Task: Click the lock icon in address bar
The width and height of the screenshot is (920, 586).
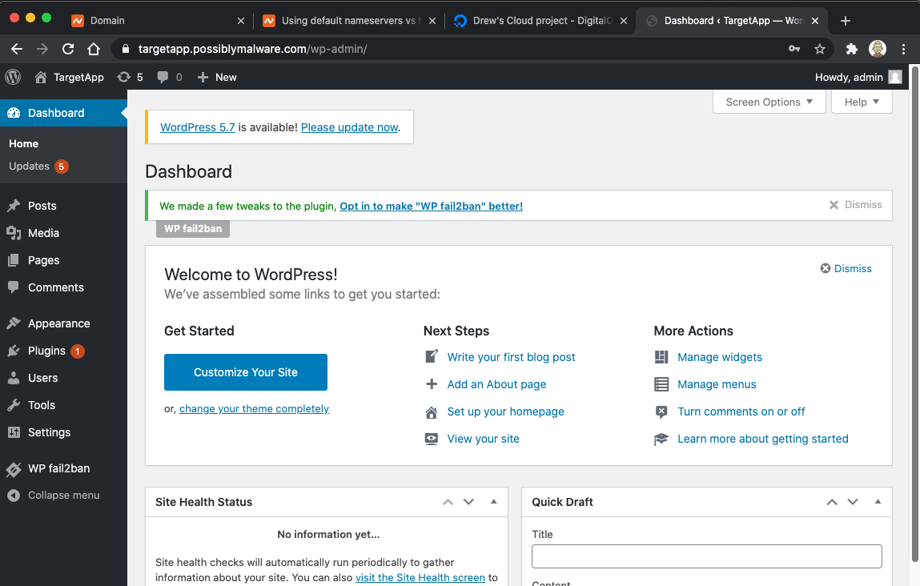Action: [x=125, y=49]
